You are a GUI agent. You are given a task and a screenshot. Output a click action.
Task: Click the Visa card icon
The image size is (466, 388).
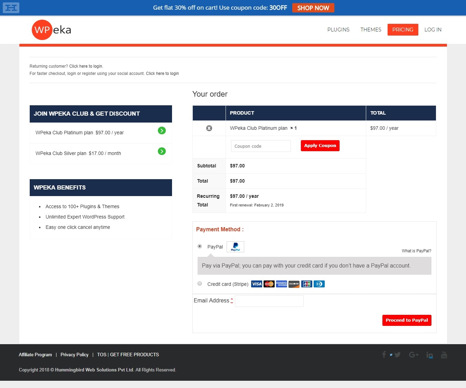pyautogui.click(x=257, y=284)
